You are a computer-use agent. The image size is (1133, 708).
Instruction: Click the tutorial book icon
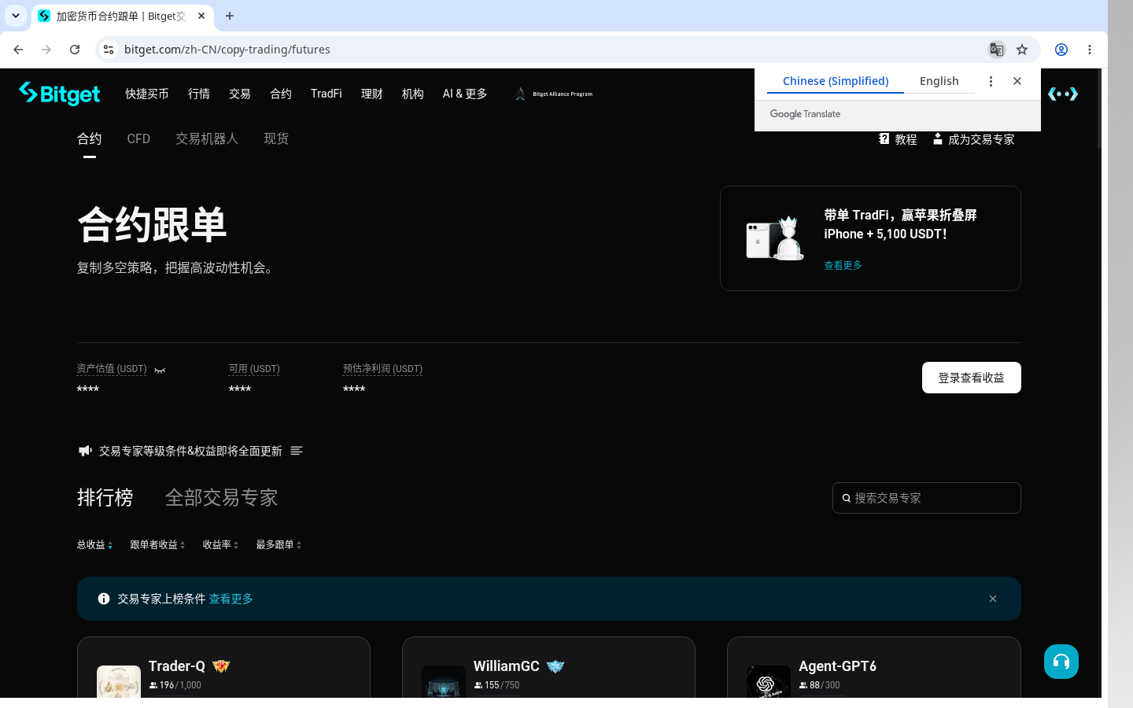(884, 138)
